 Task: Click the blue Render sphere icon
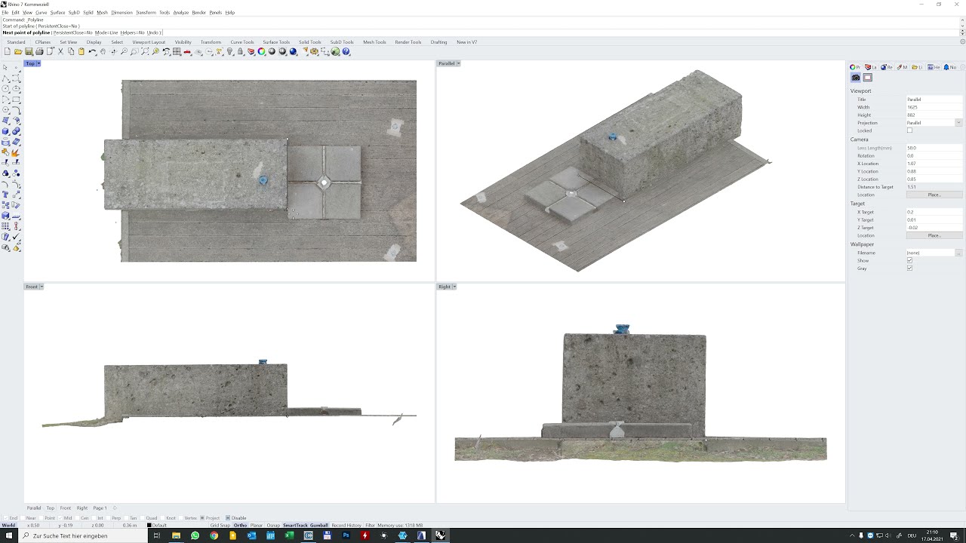(x=293, y=51)
